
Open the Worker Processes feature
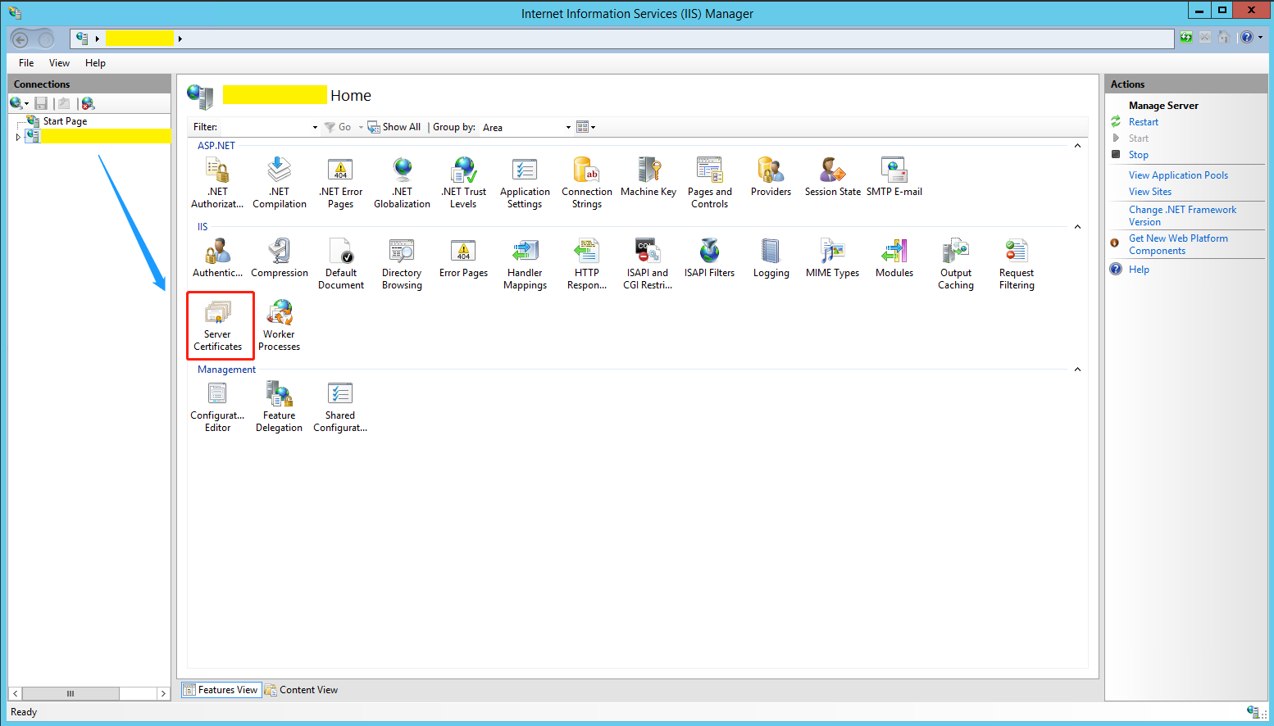[x=280, y=325]
